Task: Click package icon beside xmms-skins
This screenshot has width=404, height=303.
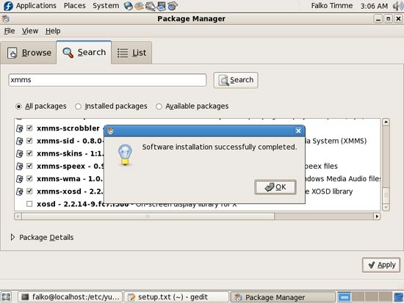Action: [x=20, y=153]
